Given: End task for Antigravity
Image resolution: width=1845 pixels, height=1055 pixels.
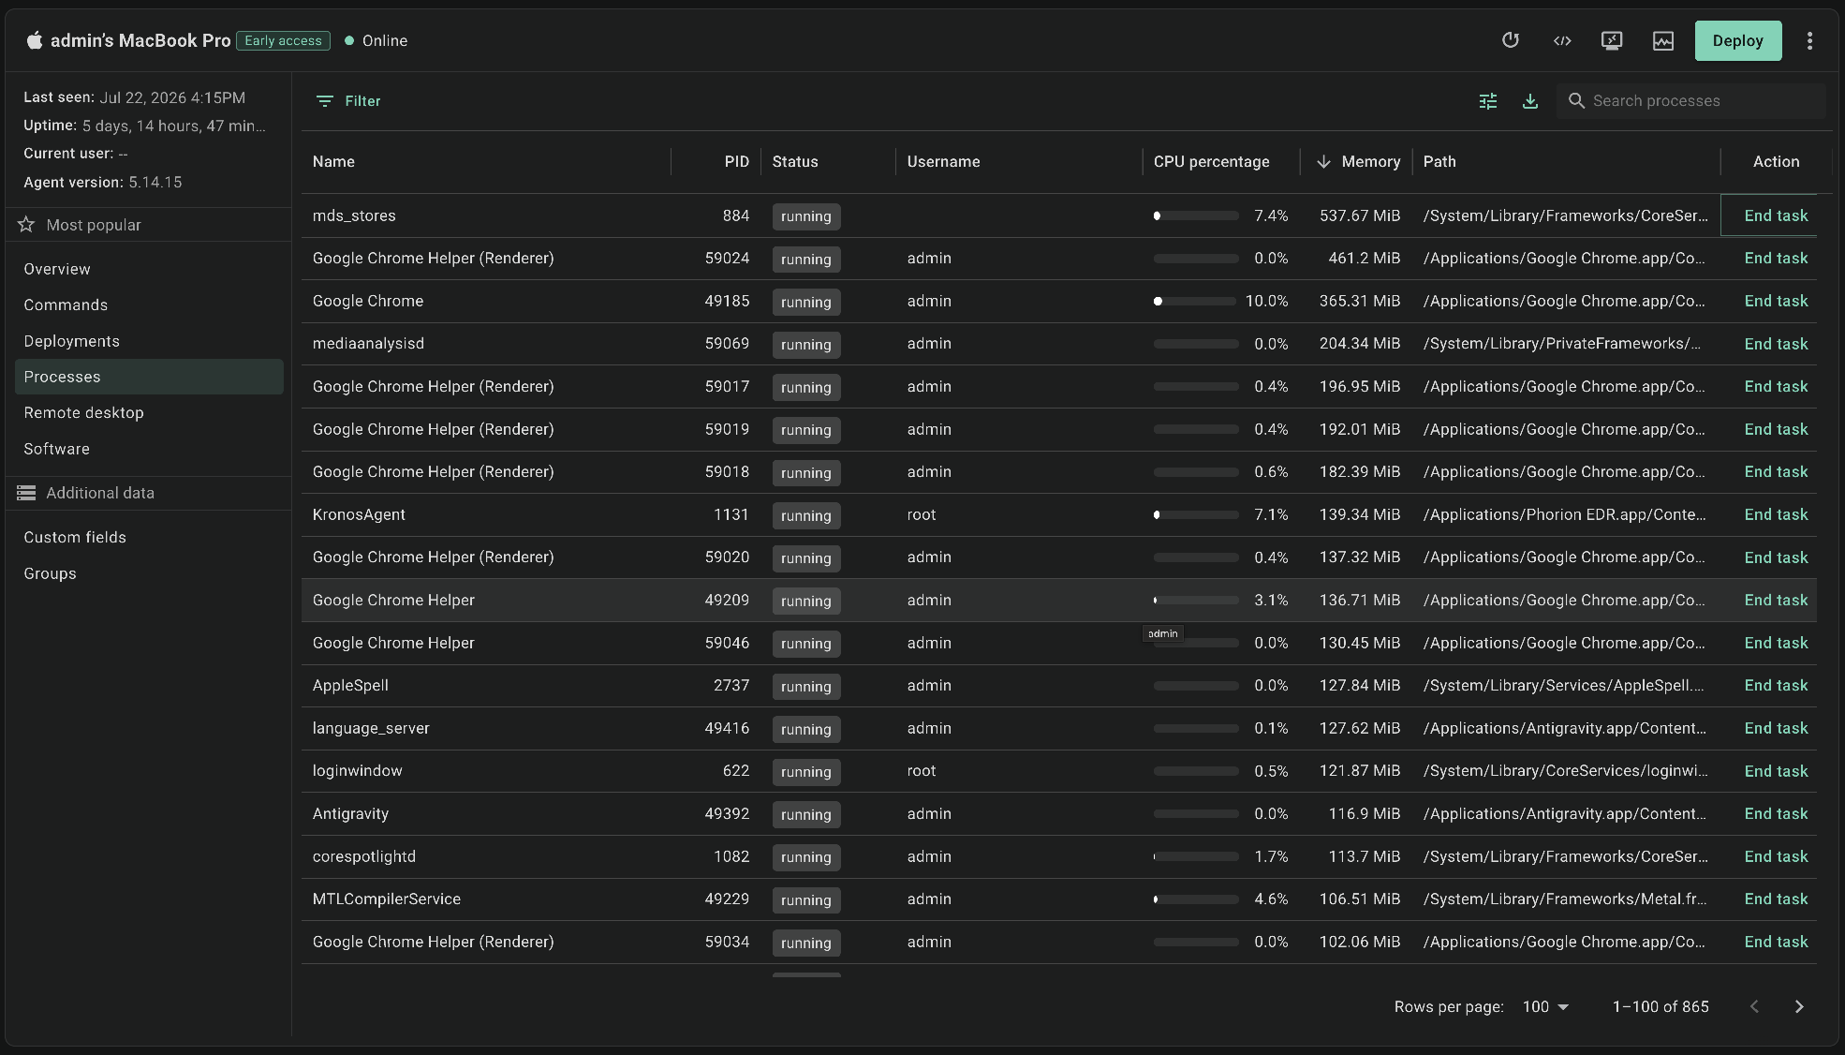Looking at the screenshot, I should point(1776,813).
